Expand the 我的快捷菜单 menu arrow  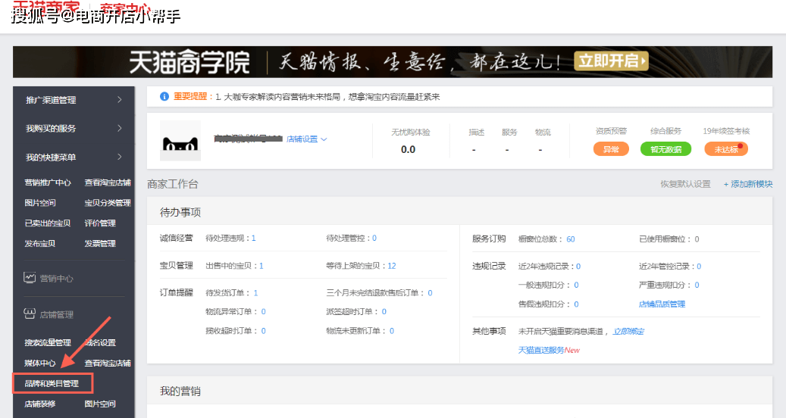[119, 157]
